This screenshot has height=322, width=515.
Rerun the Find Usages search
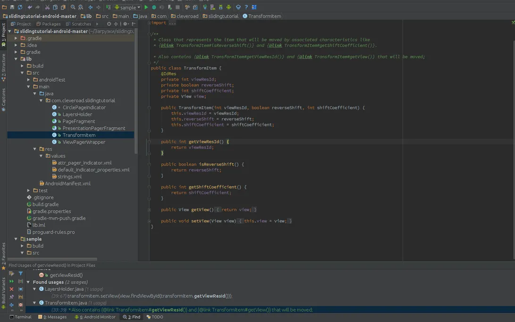tap(11, 281)
